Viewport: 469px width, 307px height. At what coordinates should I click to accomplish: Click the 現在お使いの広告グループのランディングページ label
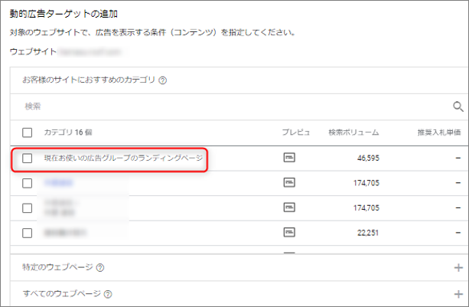pyautogui.click(x=123, y=158)
